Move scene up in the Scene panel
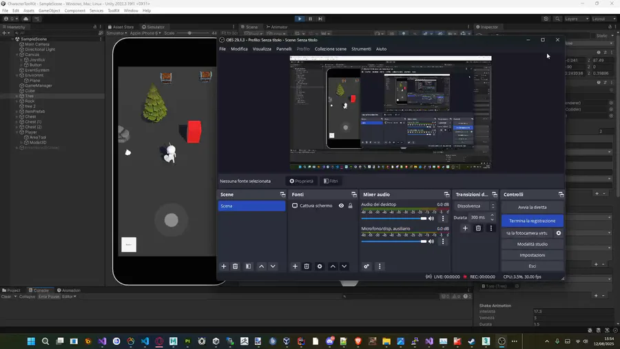Viewport: 620px width, 349px height. tap(261, 266)
